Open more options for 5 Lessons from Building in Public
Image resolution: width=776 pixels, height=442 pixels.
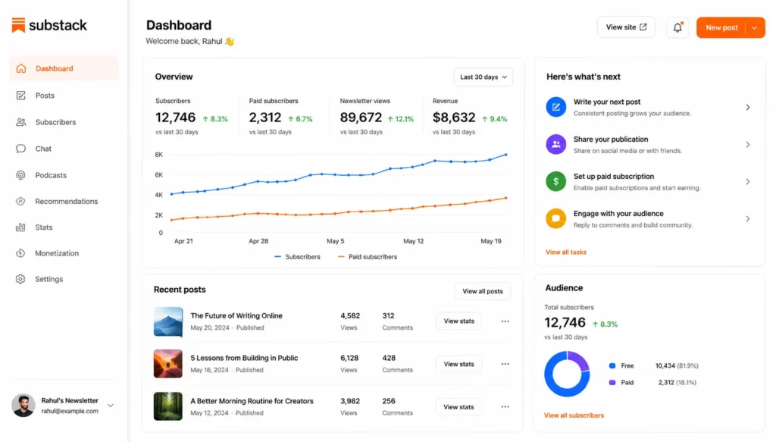pos(505,364)
